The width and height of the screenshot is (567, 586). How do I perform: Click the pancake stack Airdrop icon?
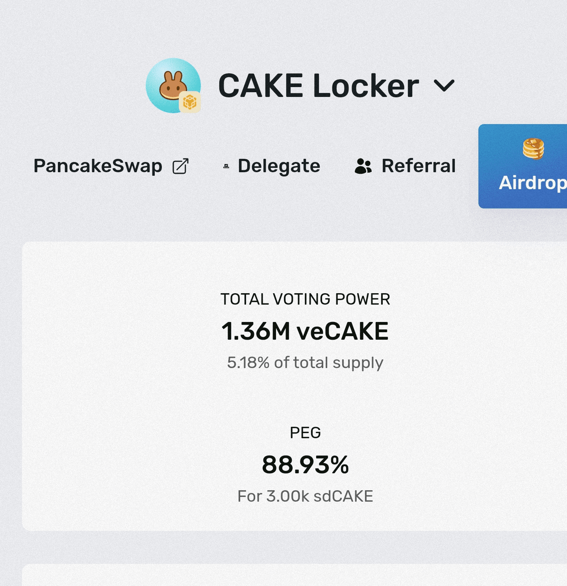533,149
